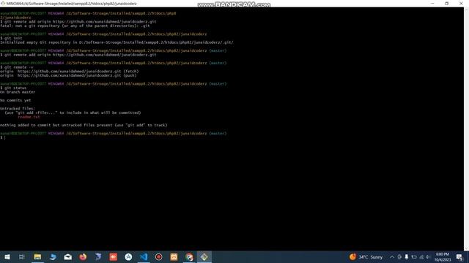Click the 'fatal: not a git repository' line
Image resolution: width=469 pixels, height=263 pixels.
(x=75, y=26)
